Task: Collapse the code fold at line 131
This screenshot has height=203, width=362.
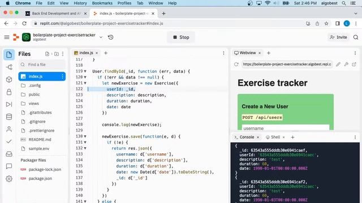Action: (85, 143)
